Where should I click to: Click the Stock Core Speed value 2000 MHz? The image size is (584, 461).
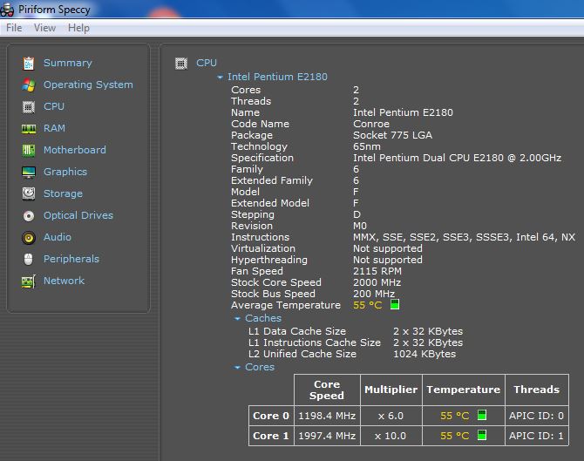tap(377, 282)
